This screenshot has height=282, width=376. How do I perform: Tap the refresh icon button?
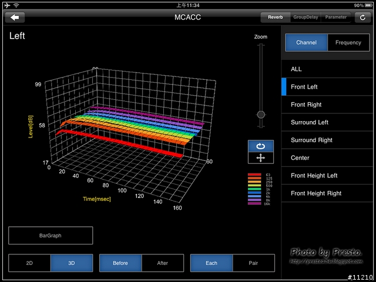(362, 17)
